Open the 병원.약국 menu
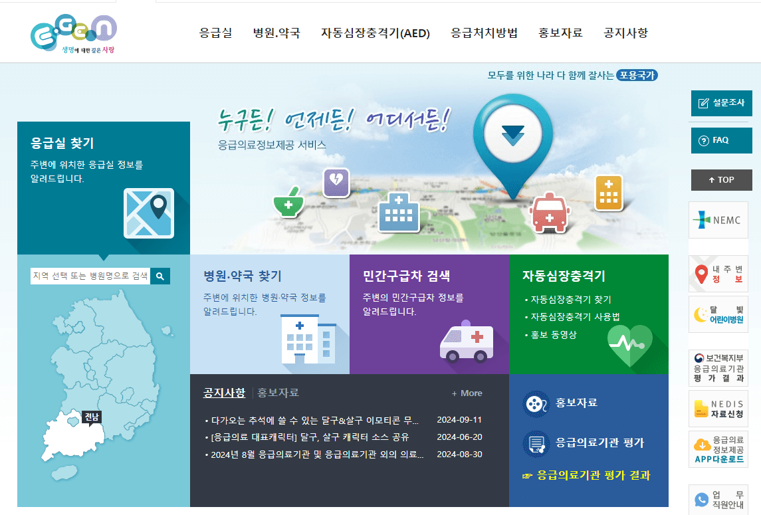This screenshot has height=515, width=761. [x=276, y=33]
